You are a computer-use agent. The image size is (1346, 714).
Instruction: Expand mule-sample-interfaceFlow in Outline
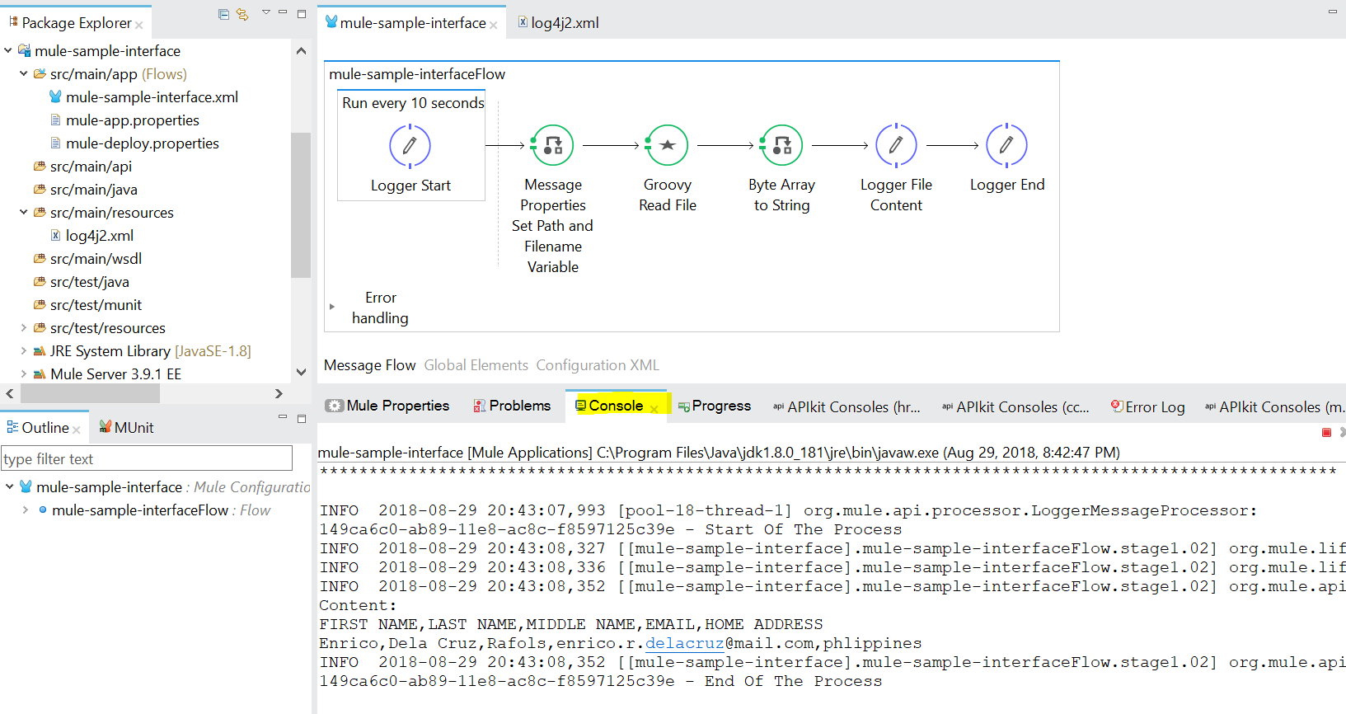tap(26, 510)
